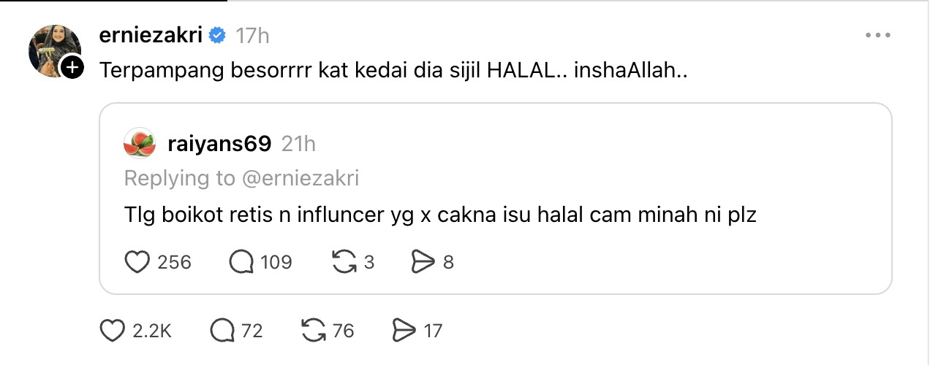Repost the quoted raiyans69 post

[344, 261]
